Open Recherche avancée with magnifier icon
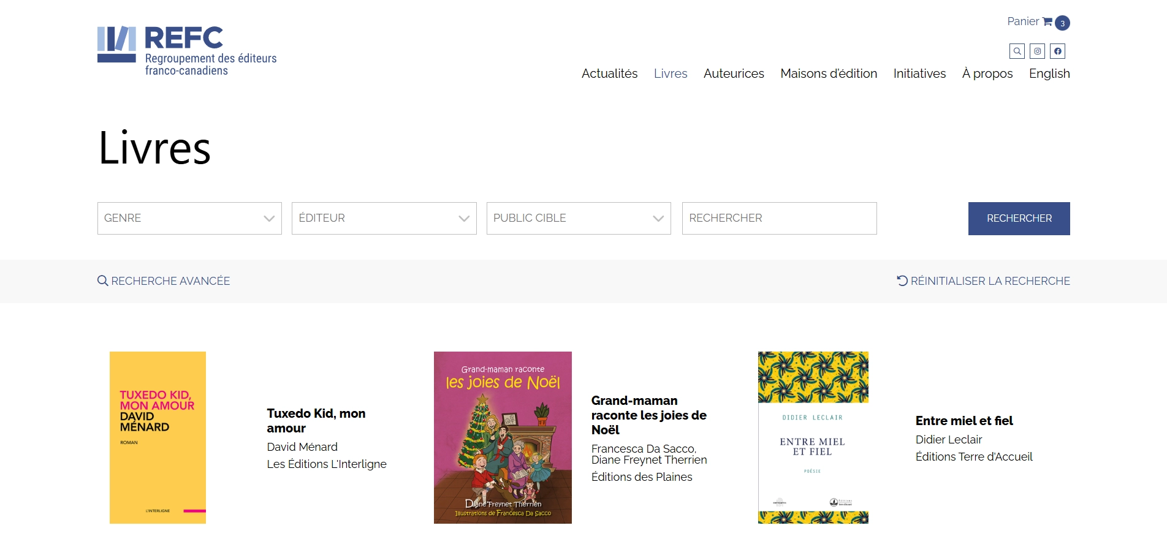 164,281
